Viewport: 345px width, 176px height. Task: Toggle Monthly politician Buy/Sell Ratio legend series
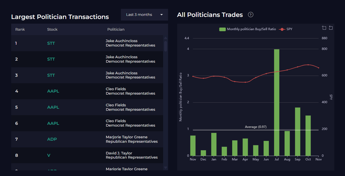click(x=251, y=29)
